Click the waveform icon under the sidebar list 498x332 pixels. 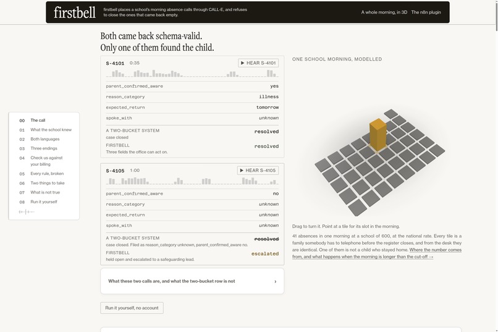pos(27,211)
